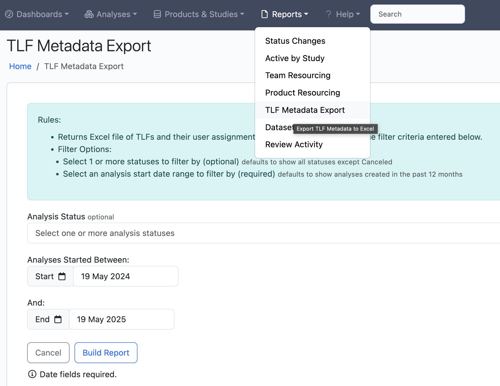Open the Start date calendar icon

62,276
